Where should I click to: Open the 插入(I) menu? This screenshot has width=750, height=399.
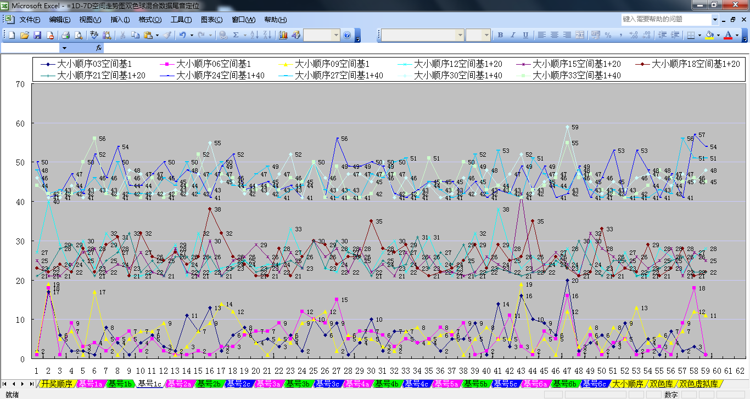click(x=120, y=20)
